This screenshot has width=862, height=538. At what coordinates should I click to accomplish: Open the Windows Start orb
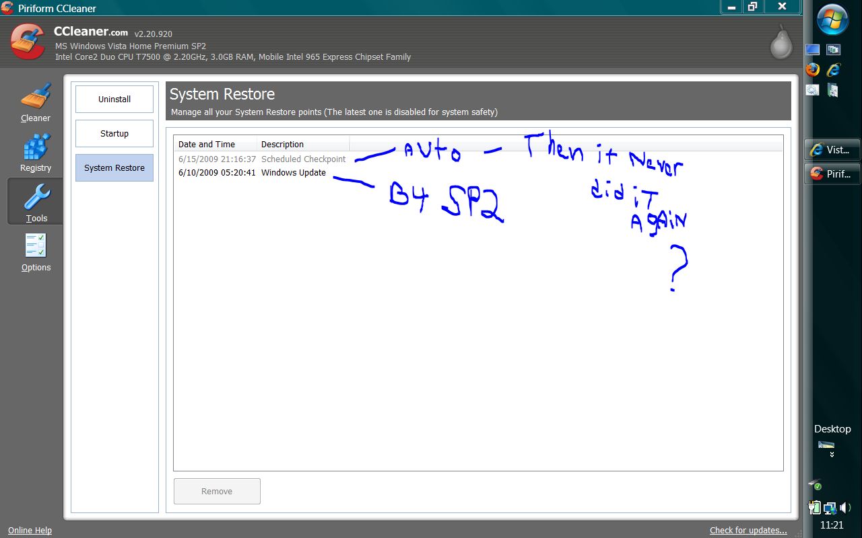pyautogui.click(x=833, y=19)
